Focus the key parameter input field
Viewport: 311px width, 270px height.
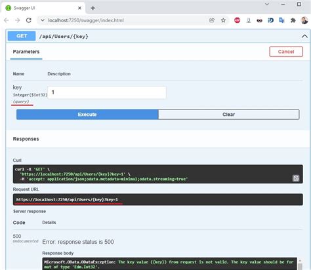pyautogui.click(x=107, y=92)
